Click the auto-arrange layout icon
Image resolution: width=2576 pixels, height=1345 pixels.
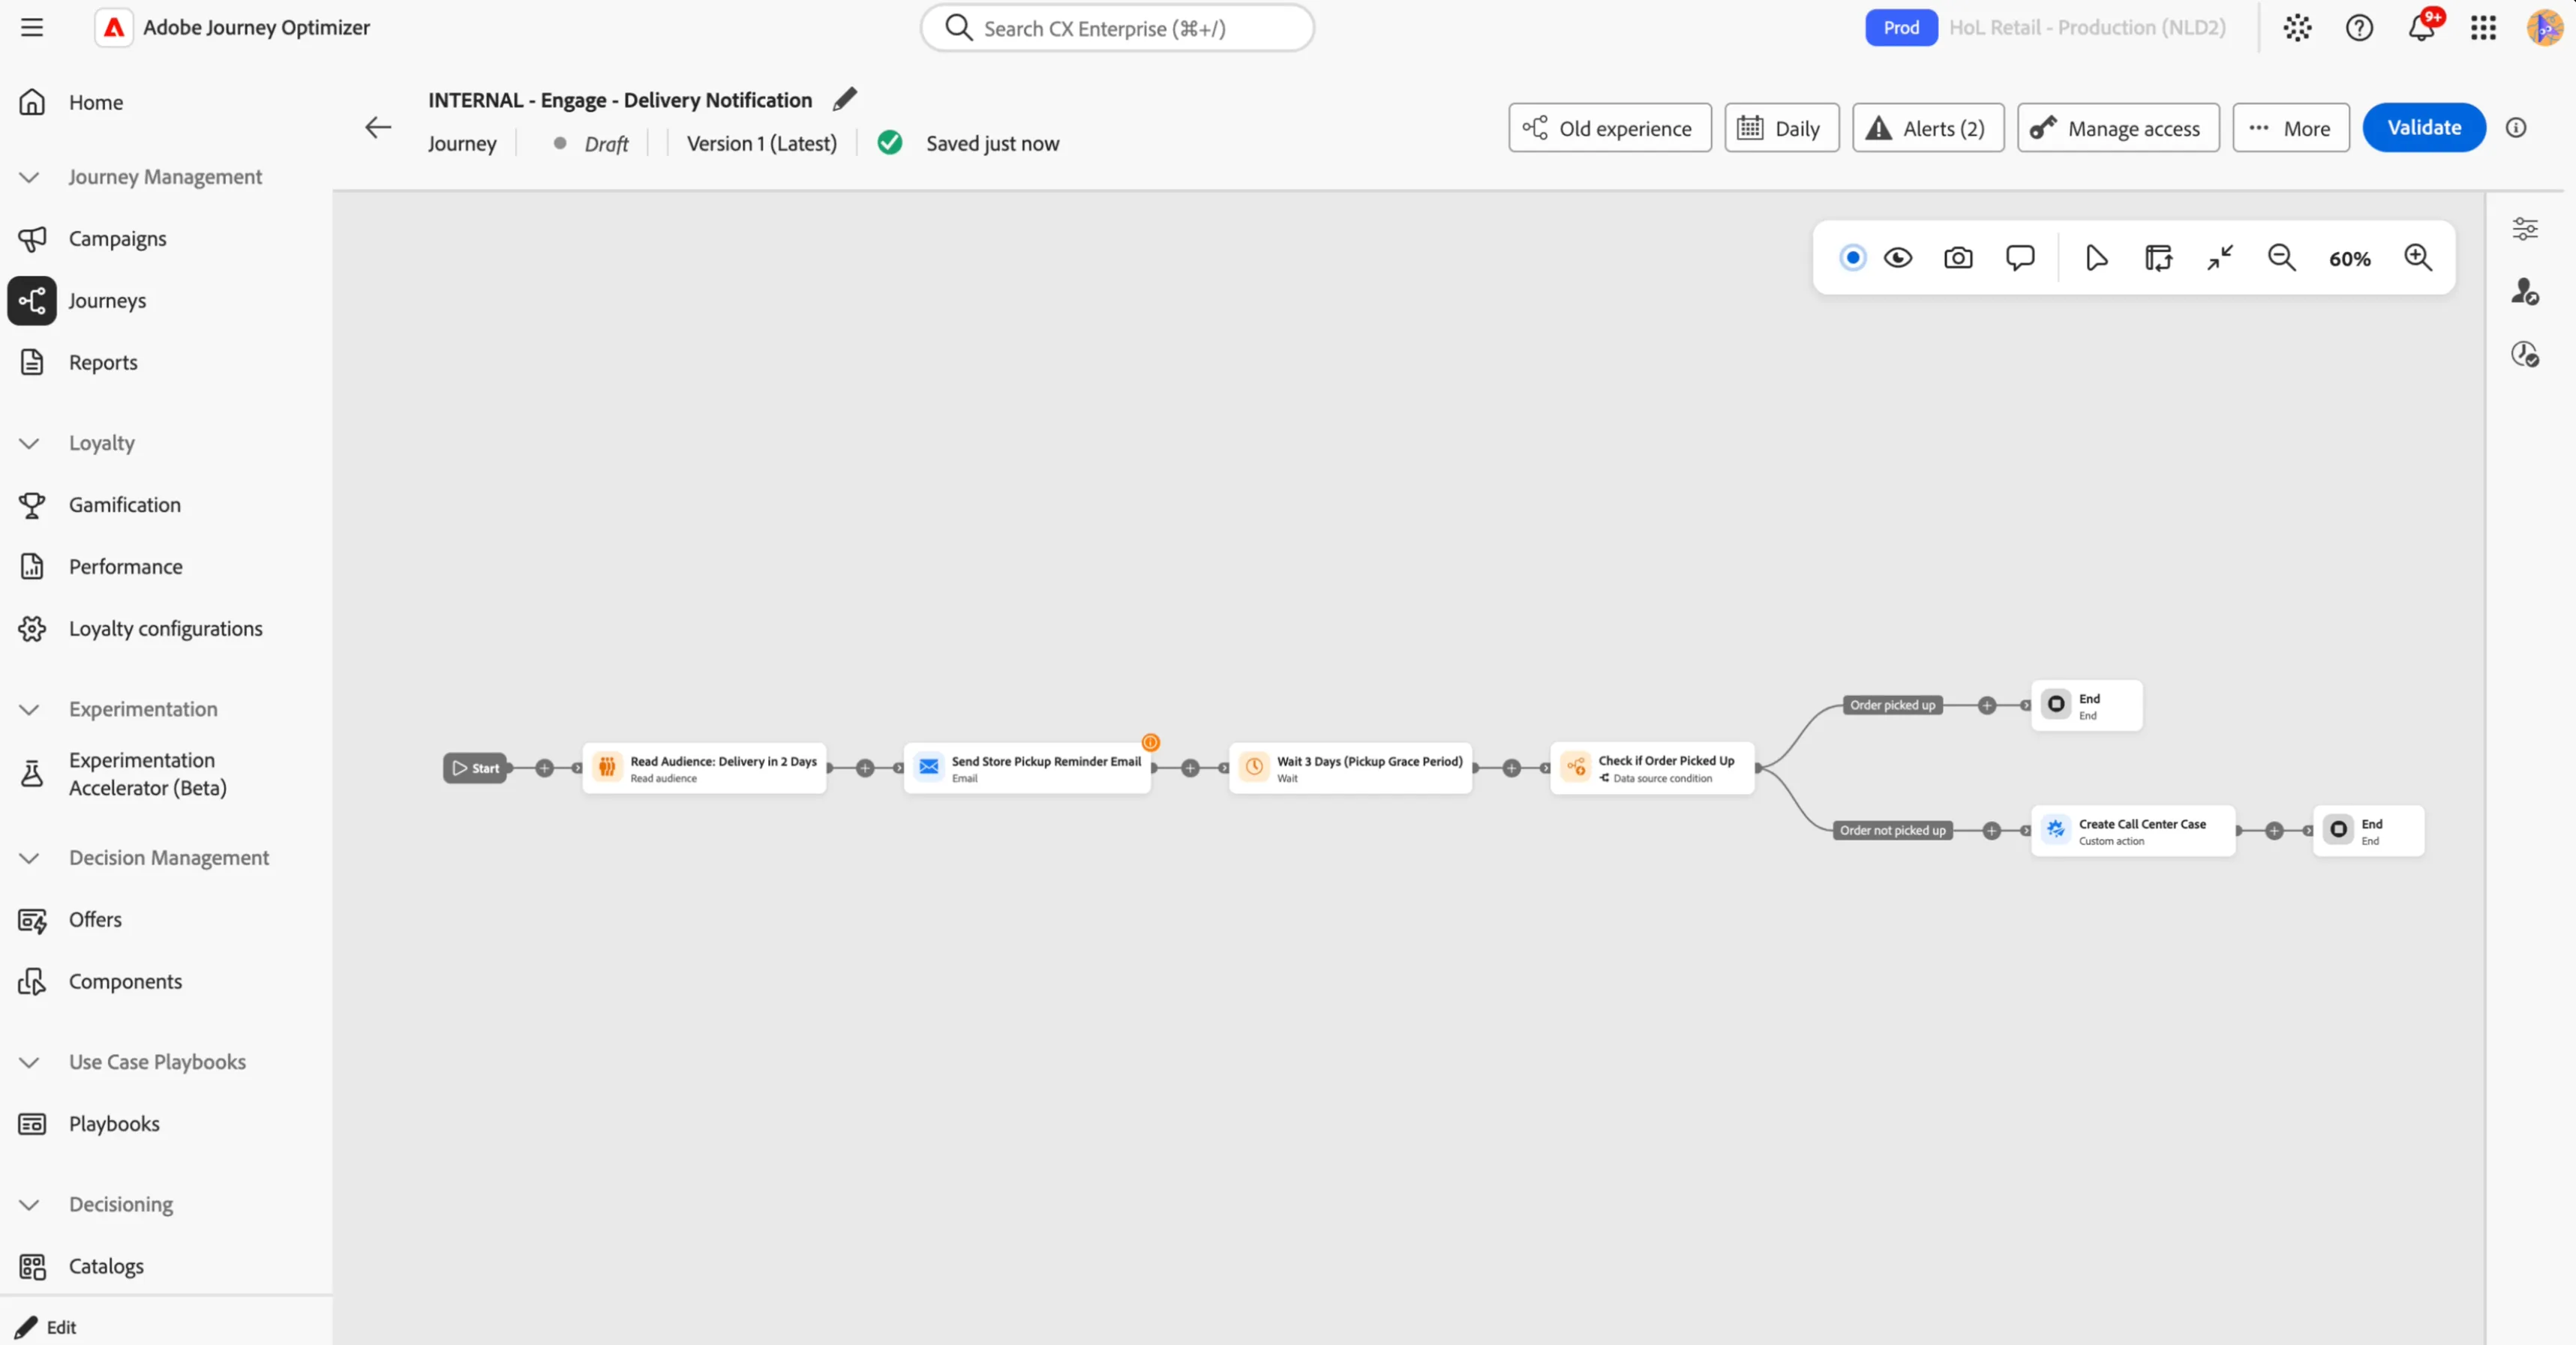pos(2158,258)
